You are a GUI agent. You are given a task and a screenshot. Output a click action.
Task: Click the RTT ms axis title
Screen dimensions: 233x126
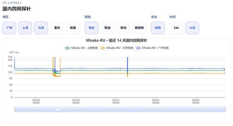coord(14,52)
